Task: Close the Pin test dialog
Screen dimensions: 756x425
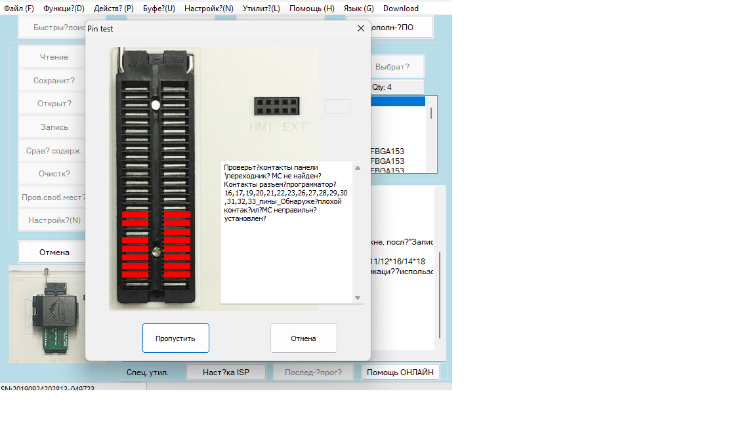Action: (x=360, y=29)
